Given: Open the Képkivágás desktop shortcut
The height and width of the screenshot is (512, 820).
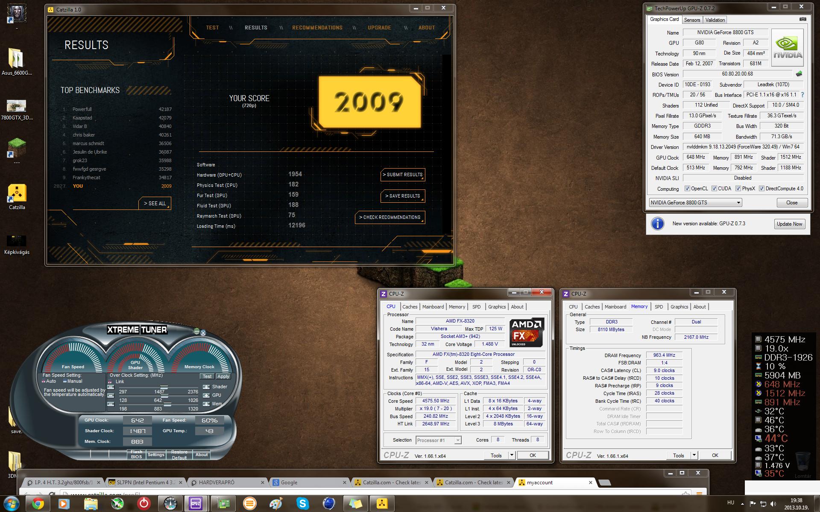Looking at the screenshot, I should point(17,240).
